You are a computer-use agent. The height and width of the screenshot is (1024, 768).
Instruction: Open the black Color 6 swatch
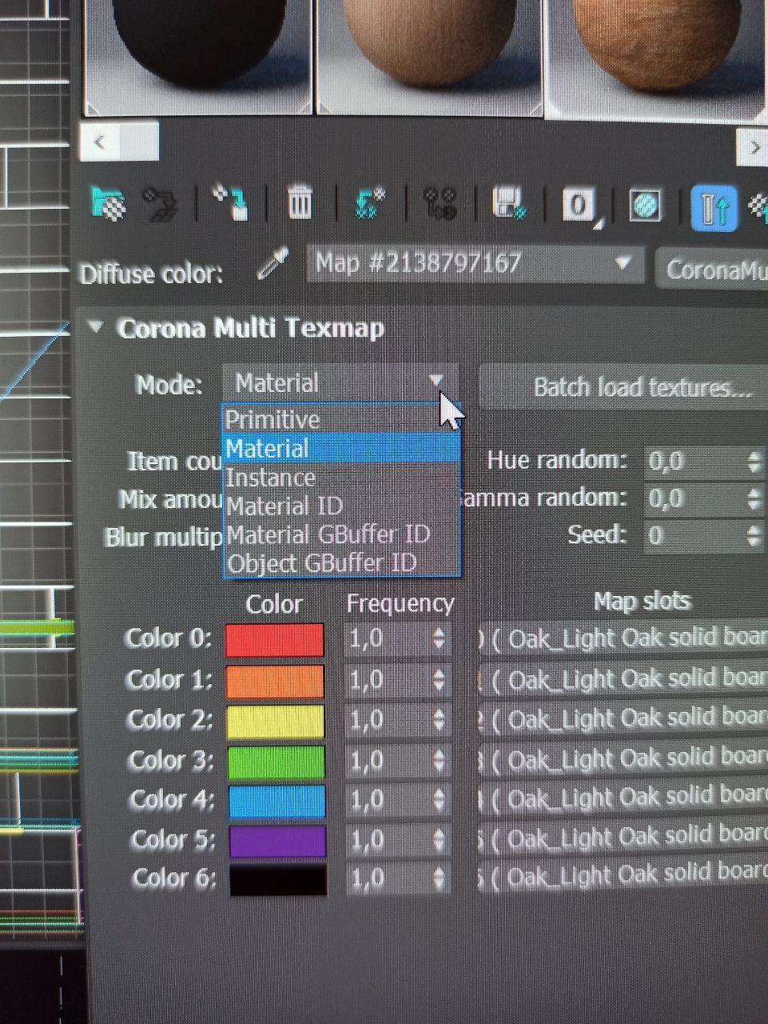pos(278,880)
